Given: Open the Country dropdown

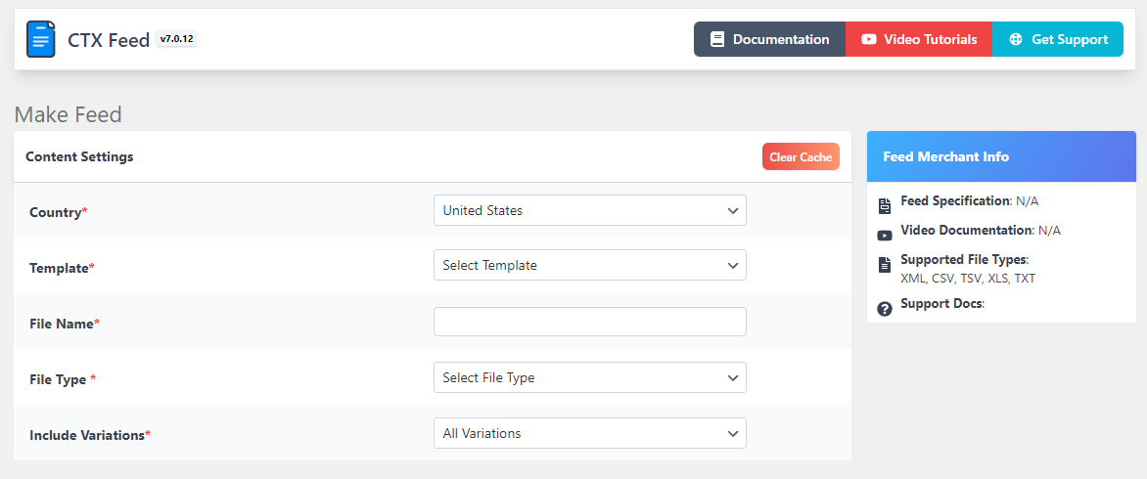Looking at the screenshot, I should [589, 210].
